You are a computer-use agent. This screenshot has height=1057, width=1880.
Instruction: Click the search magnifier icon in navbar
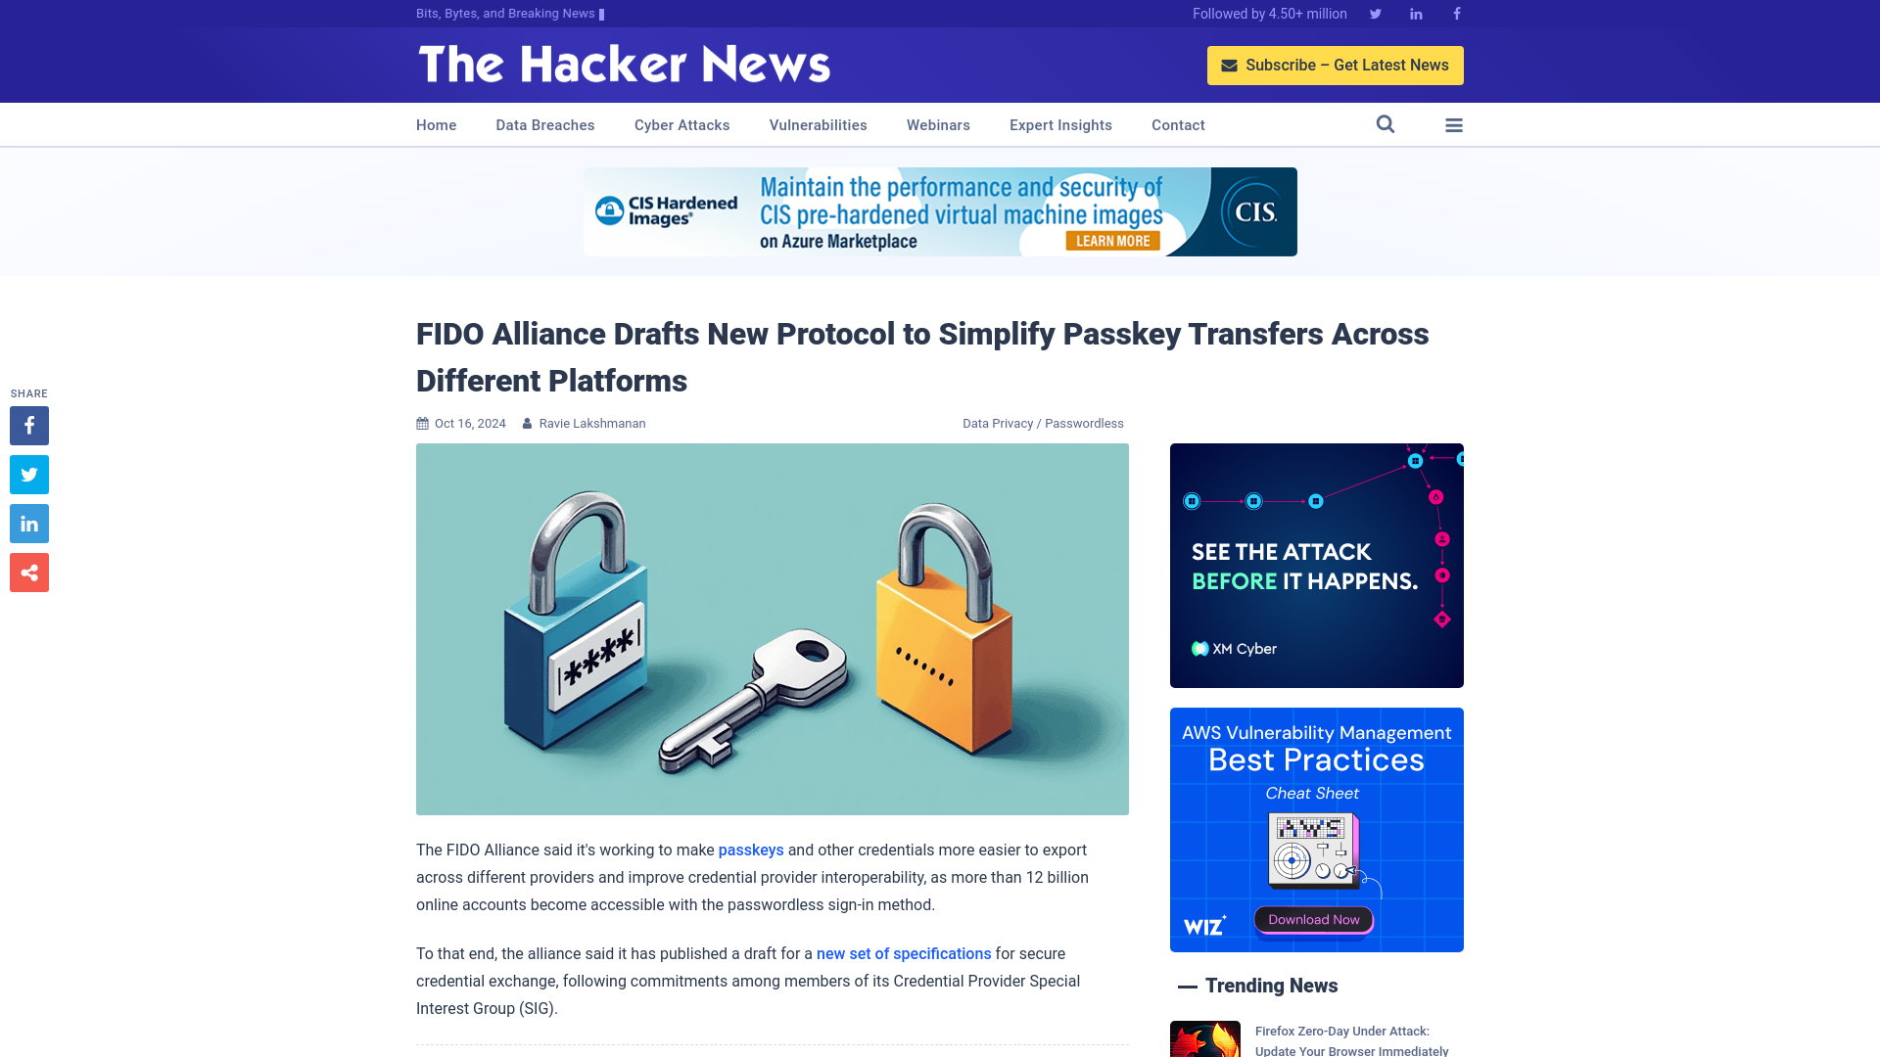[1386, 124]
